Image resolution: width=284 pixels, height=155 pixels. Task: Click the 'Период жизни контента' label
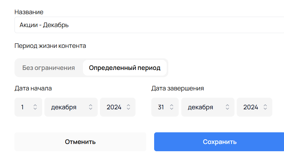tap(50, 46)
